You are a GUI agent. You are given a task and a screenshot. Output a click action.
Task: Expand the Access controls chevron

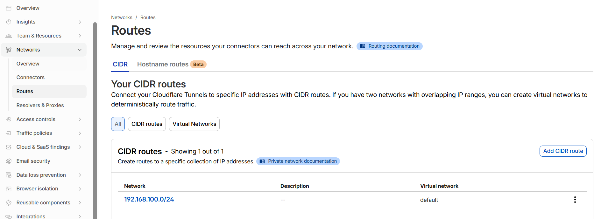(x=80, y=120)
